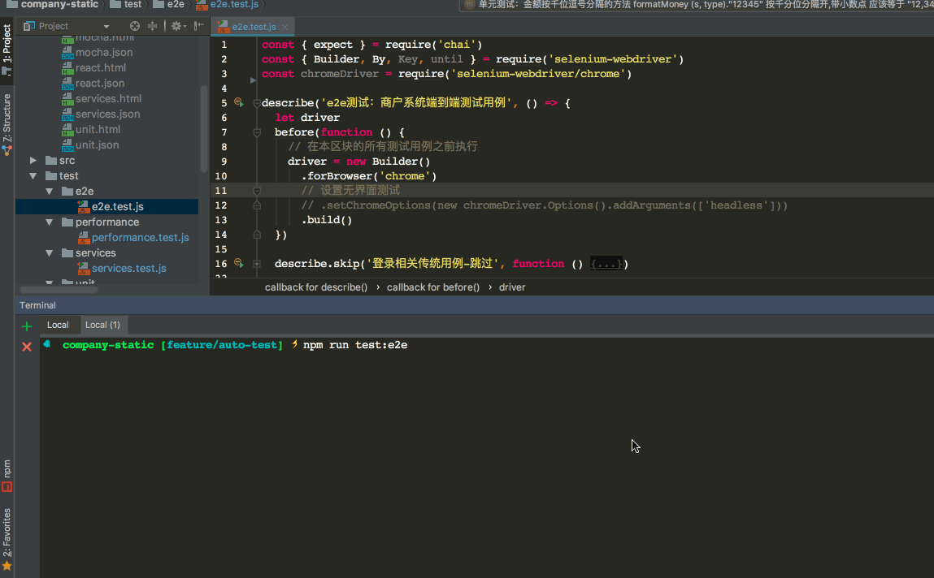The image size is (934, 578).
Task: Switch to the Local (1) terminal tab
Action: click(102, 325)
